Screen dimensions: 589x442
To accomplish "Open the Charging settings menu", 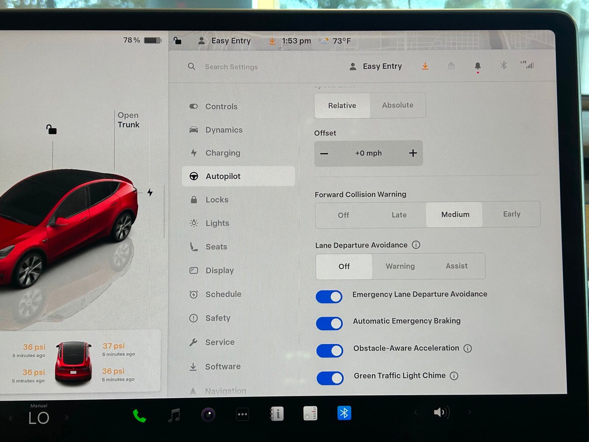I will click(x=223, y=153).
